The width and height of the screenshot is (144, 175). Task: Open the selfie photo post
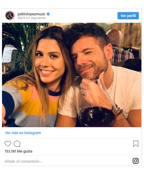pos(72,75)
